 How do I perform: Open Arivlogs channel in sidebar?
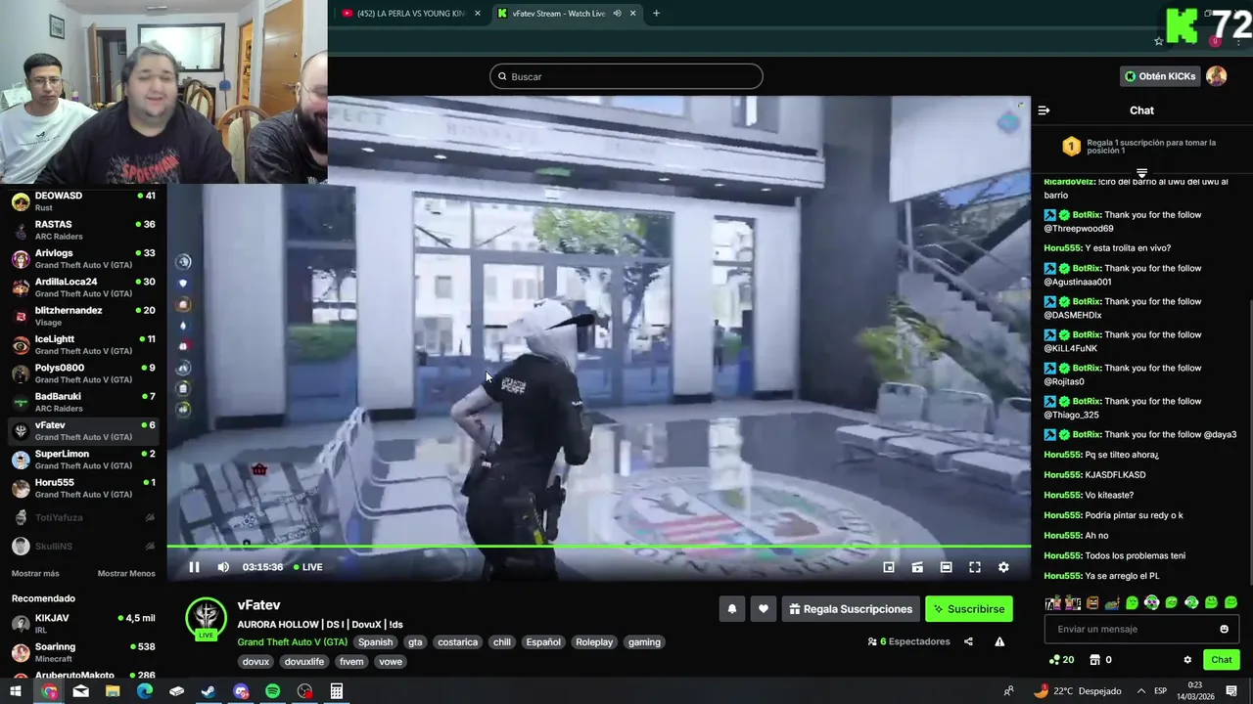point(83,259)
